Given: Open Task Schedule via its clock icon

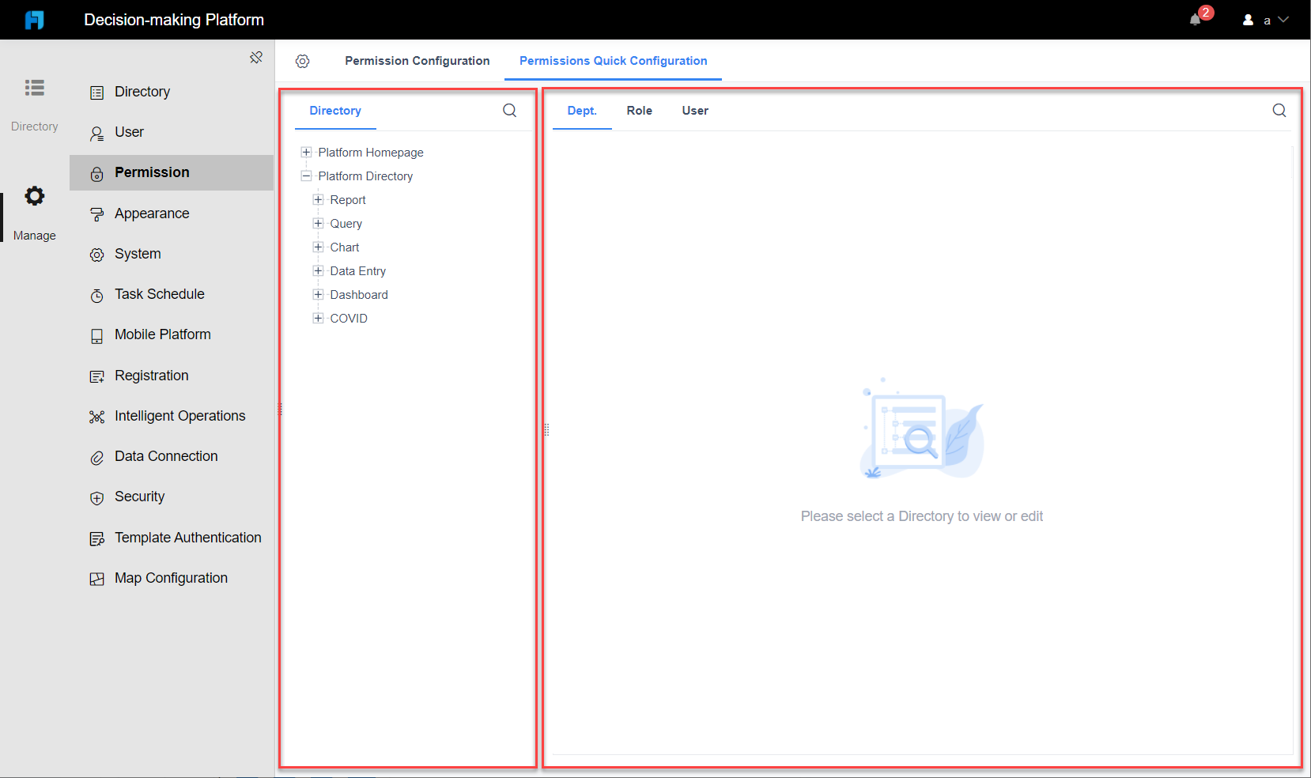Looking at the screenshot, I should pyautogui.click(x=96, y=294).
